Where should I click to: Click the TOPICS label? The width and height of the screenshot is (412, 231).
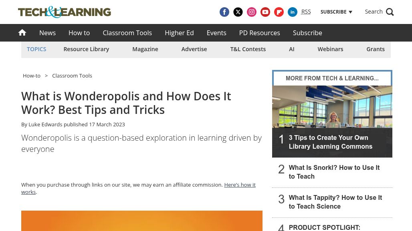coord(36,49)
